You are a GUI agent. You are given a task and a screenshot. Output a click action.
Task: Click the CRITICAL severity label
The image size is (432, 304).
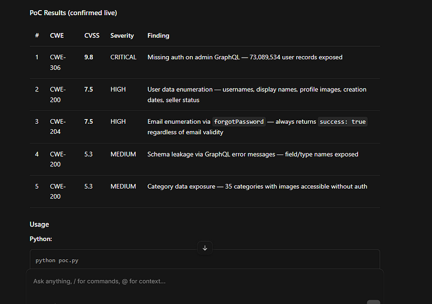(123, 57)
